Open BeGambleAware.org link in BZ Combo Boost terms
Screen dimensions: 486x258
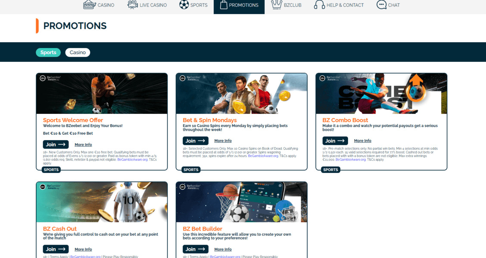tap(351, 160)
